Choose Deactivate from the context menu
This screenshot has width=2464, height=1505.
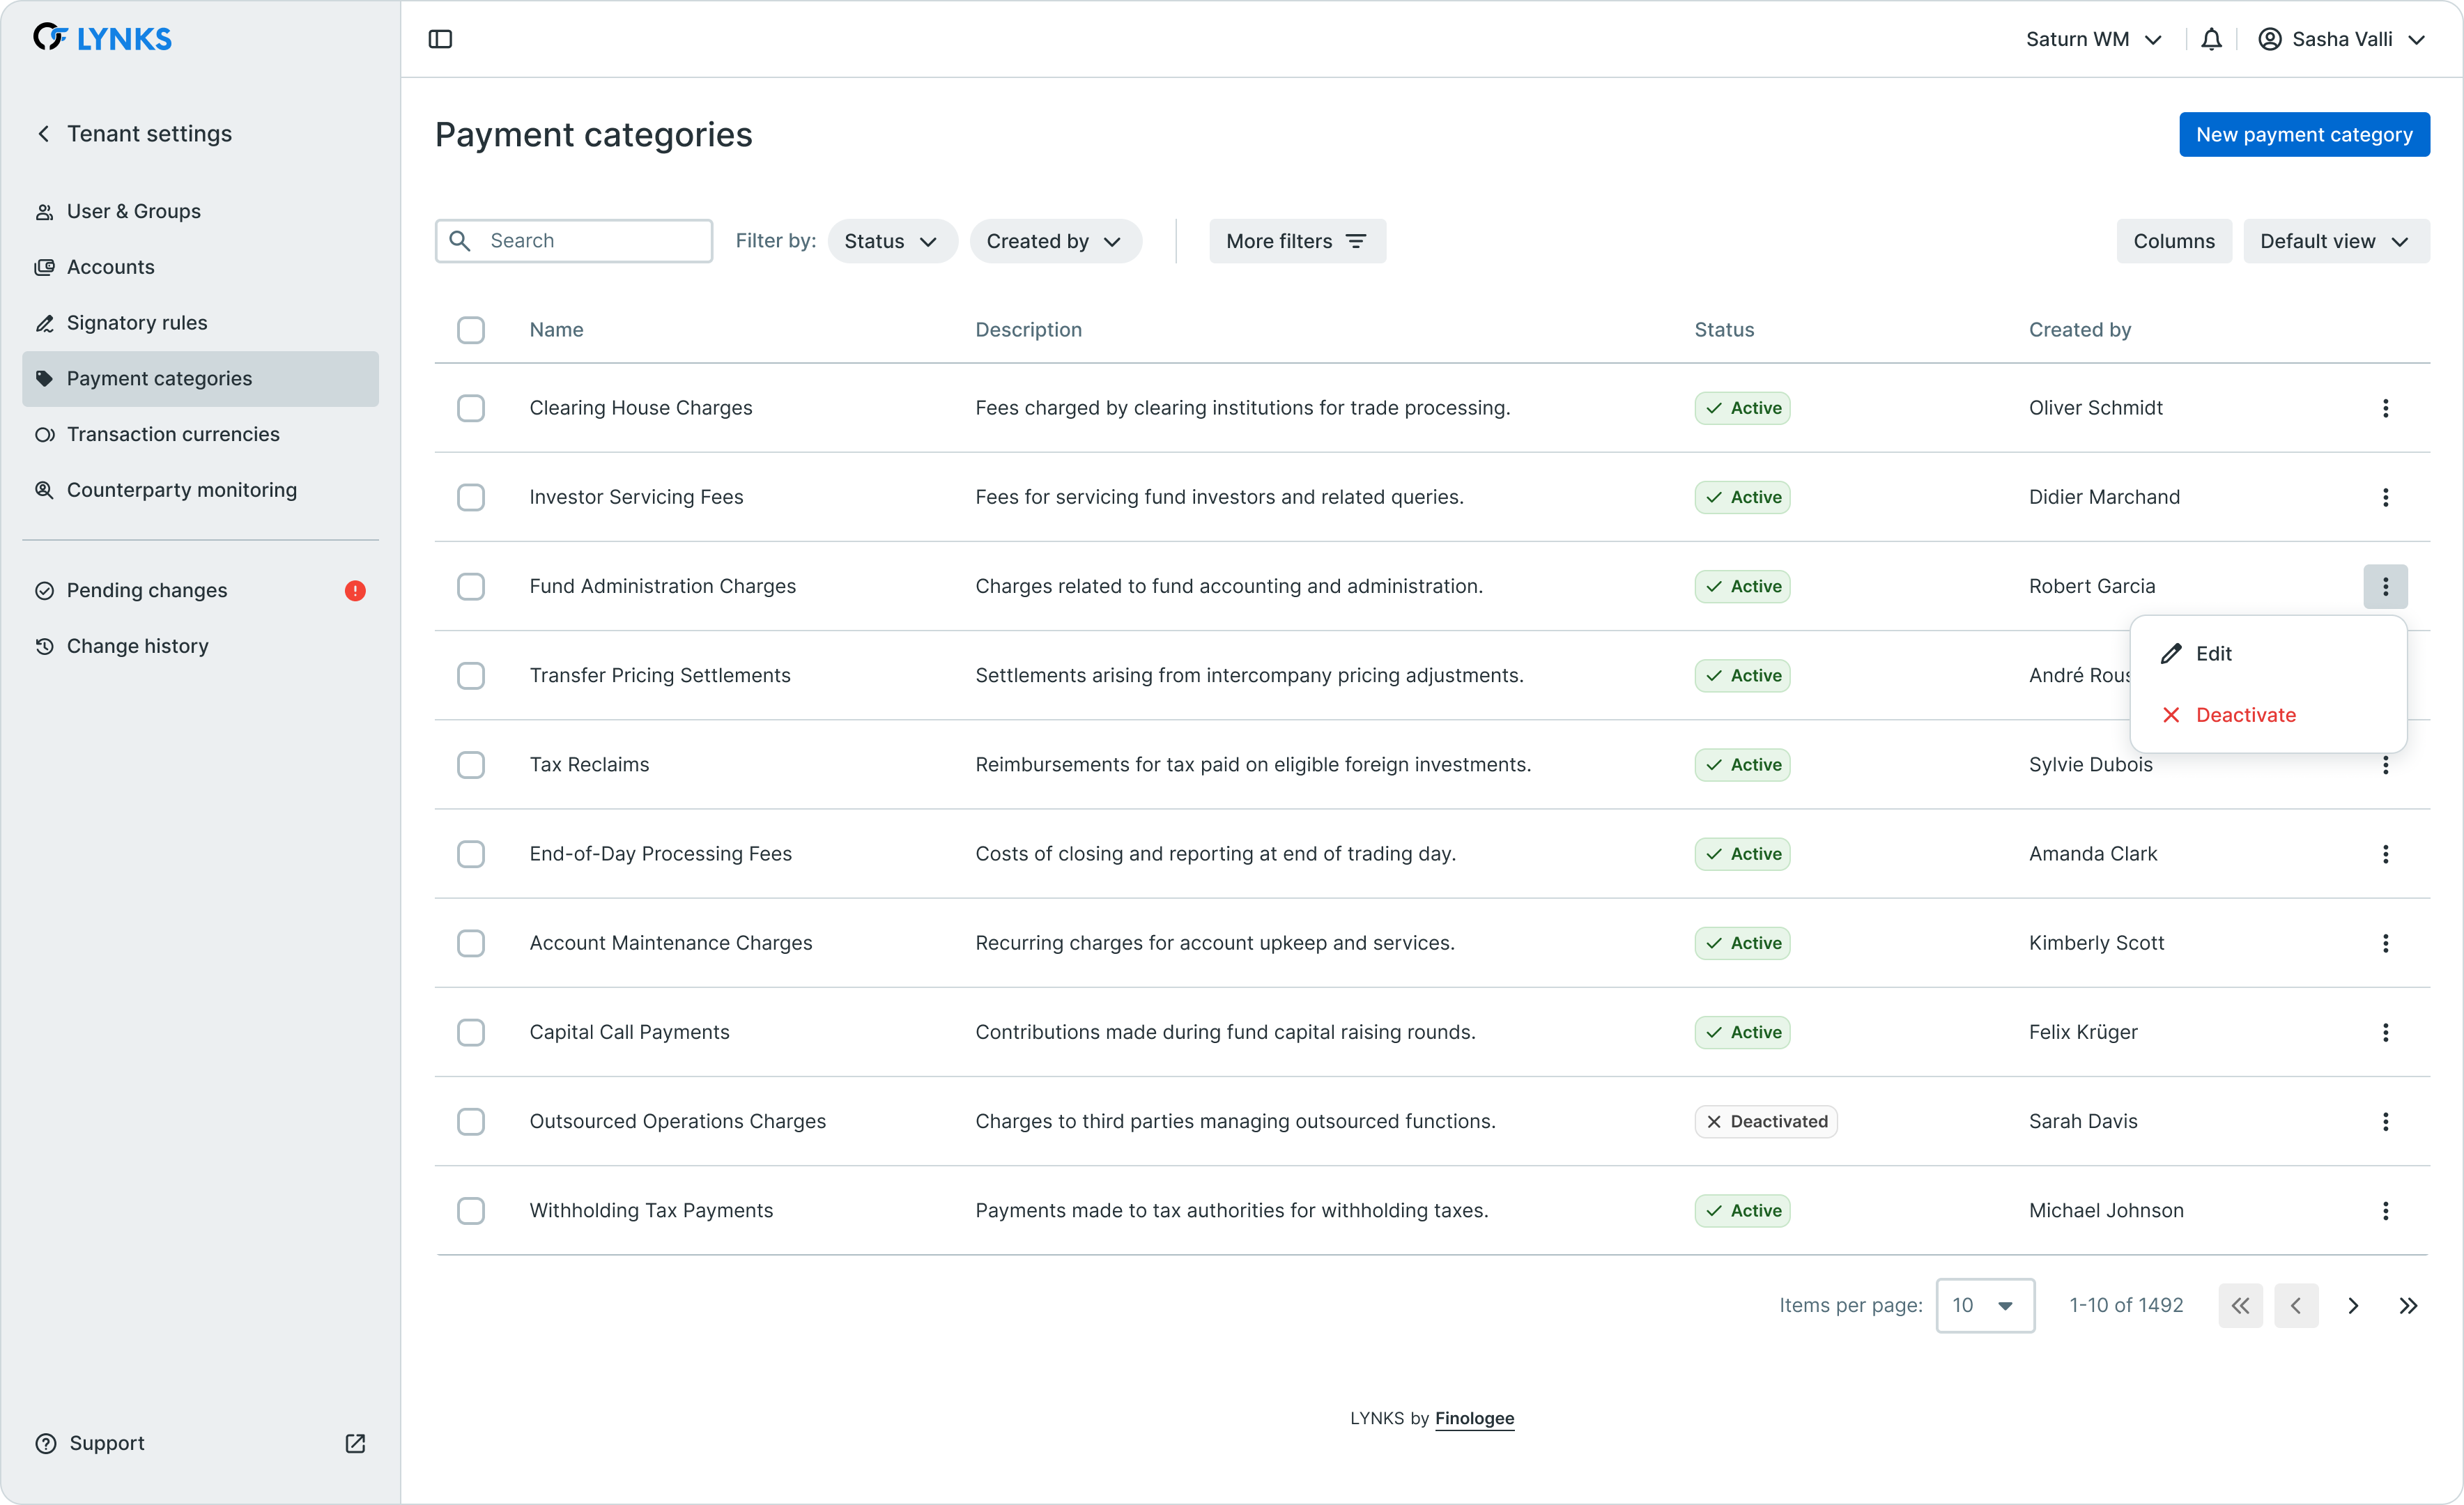2245,715
